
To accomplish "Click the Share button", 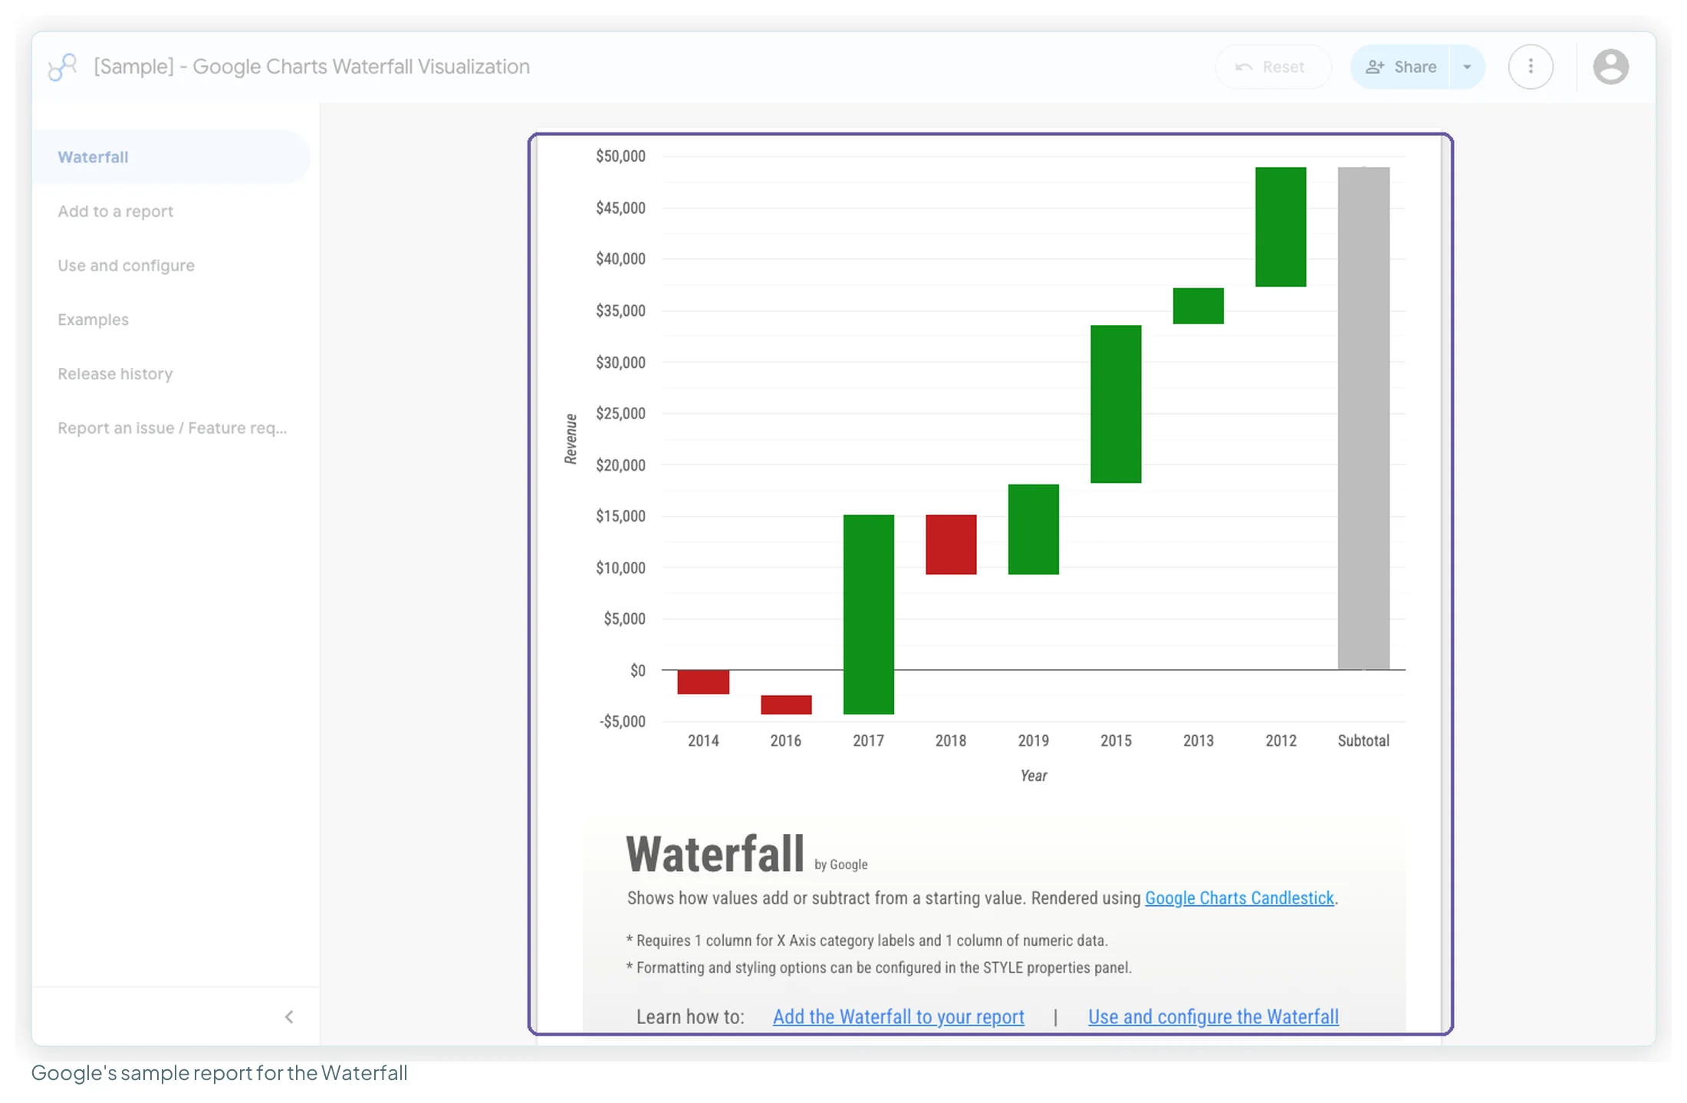I will coord(1400,67).
